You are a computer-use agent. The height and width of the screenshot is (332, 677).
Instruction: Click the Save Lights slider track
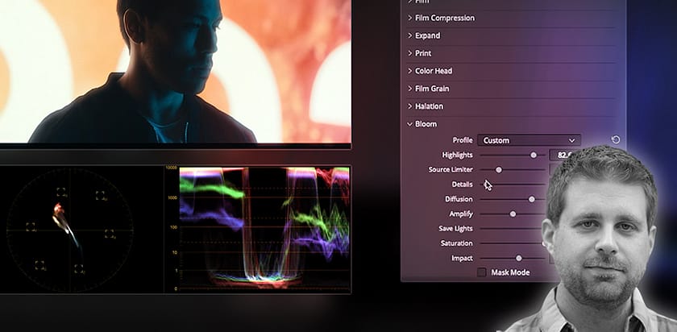(512, 228)
